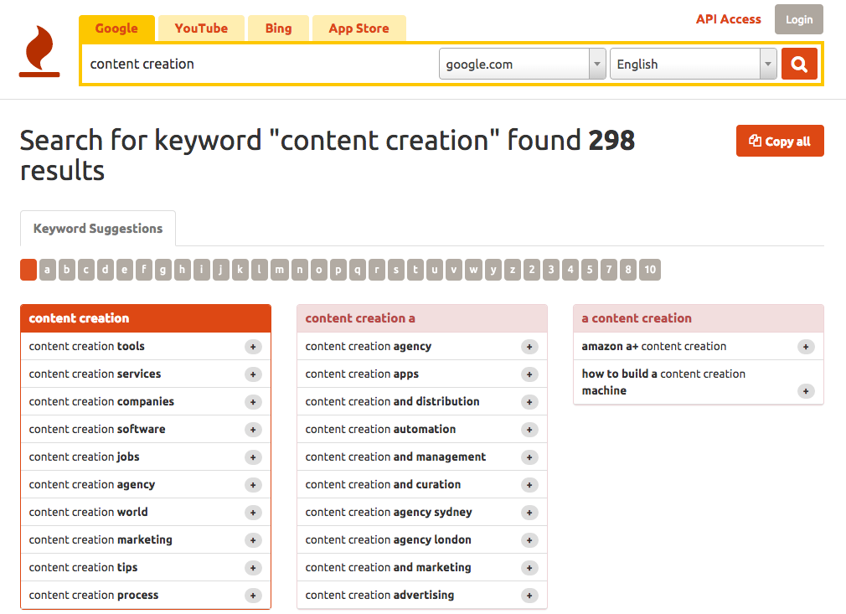
Task: Filter suggestions by letter w
Action: [x=473, y=270]
